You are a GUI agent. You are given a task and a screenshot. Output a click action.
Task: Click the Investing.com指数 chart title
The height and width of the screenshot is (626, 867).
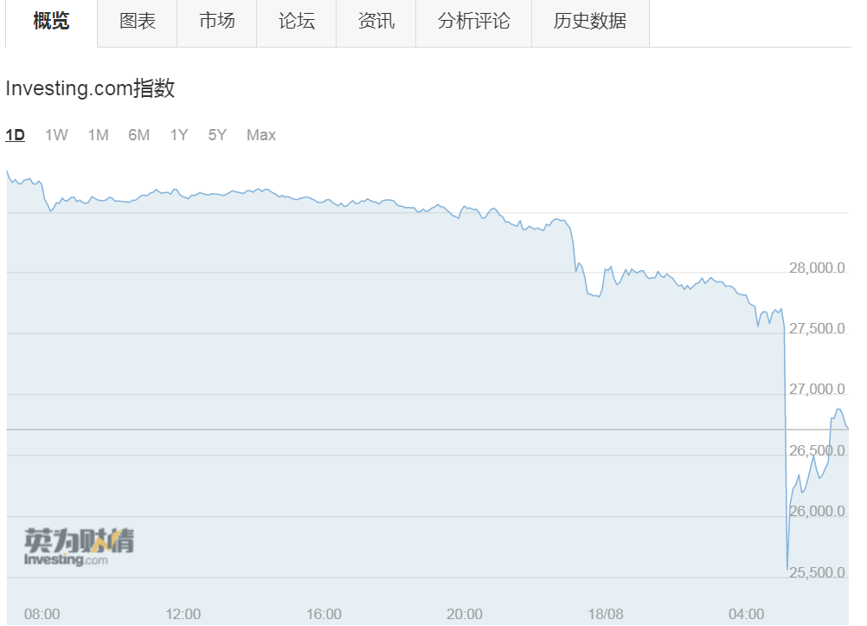(90, 88)
